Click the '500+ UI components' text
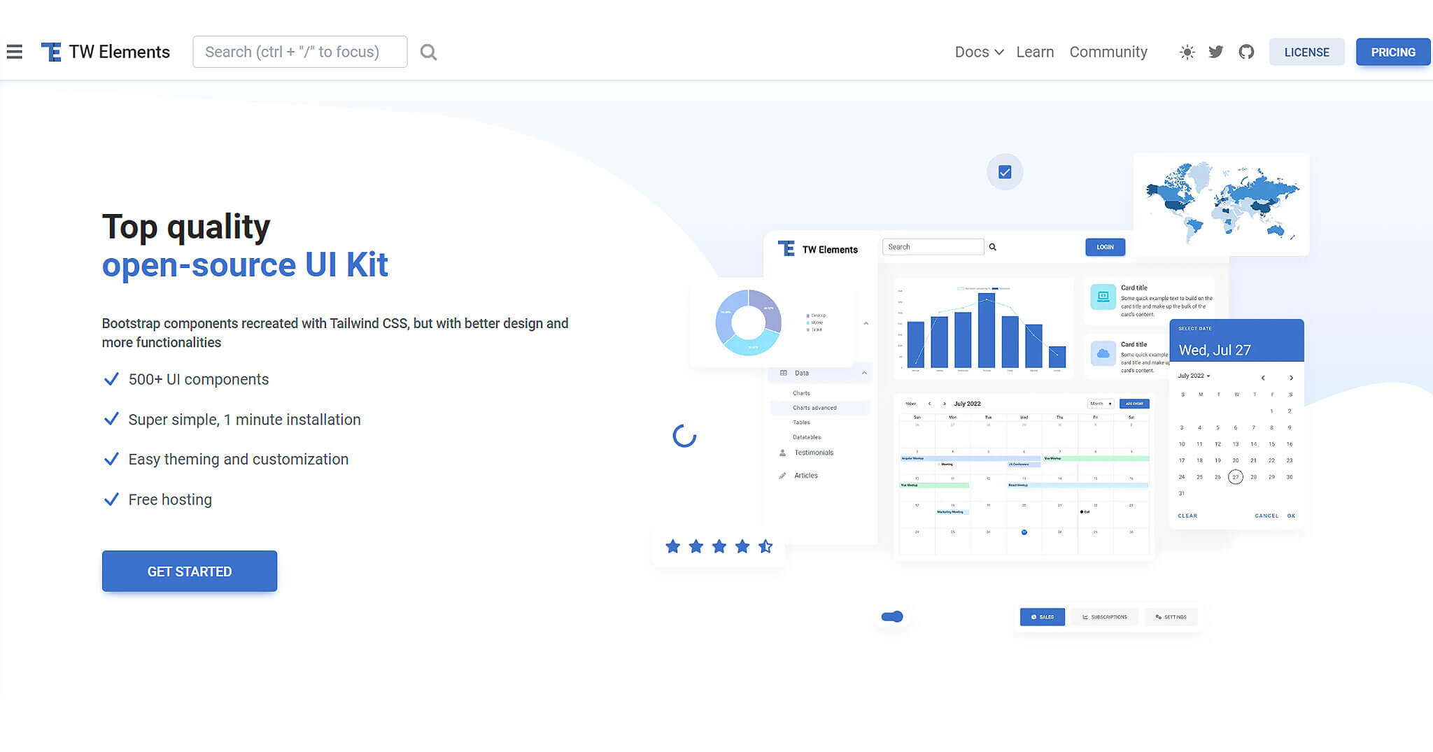 tap(199, 379)
